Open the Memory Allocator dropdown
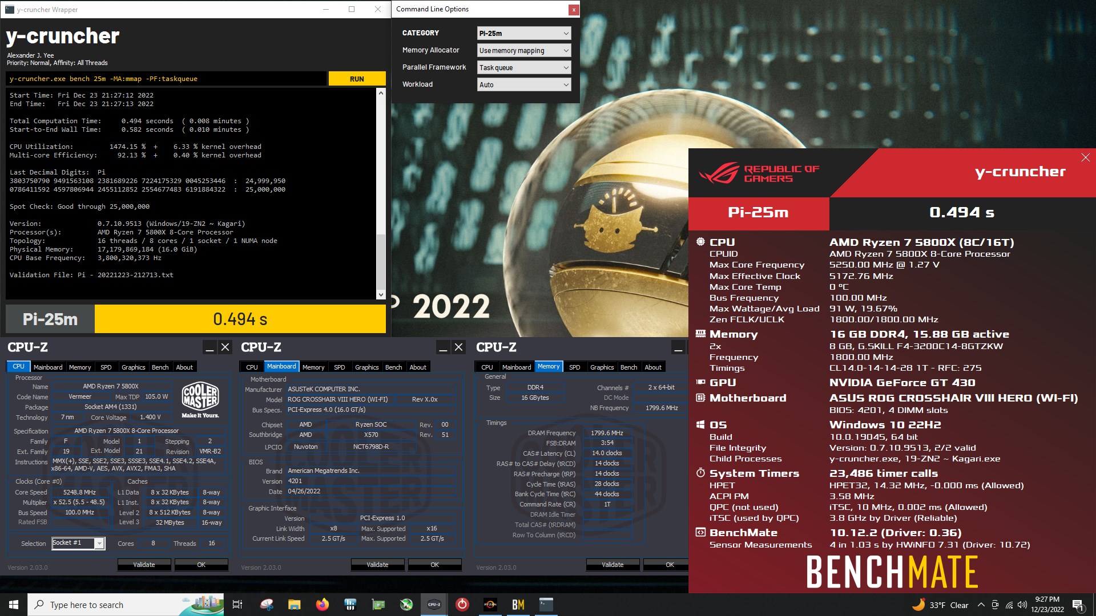 [x=523, y=50]
